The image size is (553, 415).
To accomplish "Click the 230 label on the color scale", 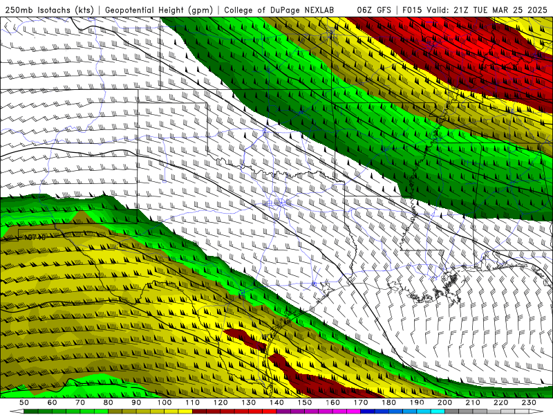I will click(x=529, y=403).
